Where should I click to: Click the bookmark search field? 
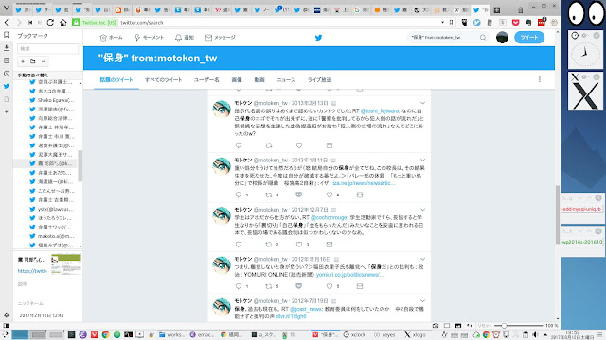(x=48, y=49)
